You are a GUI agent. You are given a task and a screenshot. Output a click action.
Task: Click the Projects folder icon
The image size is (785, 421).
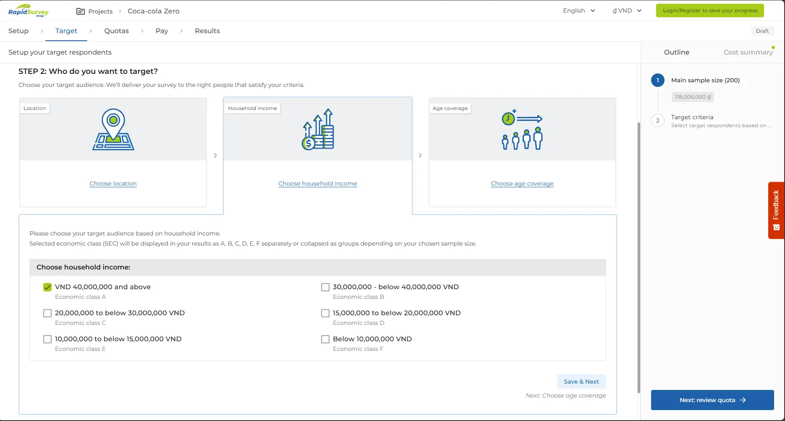coord(80,11)
